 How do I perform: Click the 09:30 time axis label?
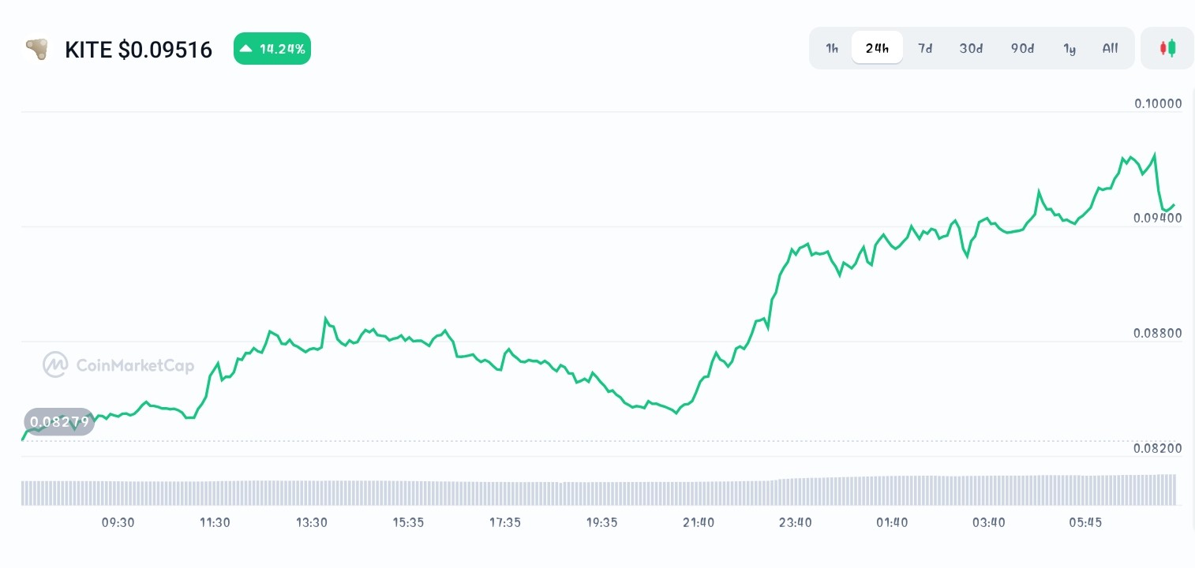point(118,522)
